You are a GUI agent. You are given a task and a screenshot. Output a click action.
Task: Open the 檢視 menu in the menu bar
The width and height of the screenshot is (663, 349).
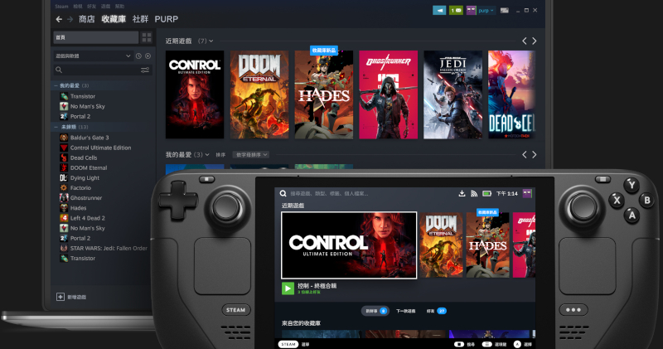(x=78, y=7)
